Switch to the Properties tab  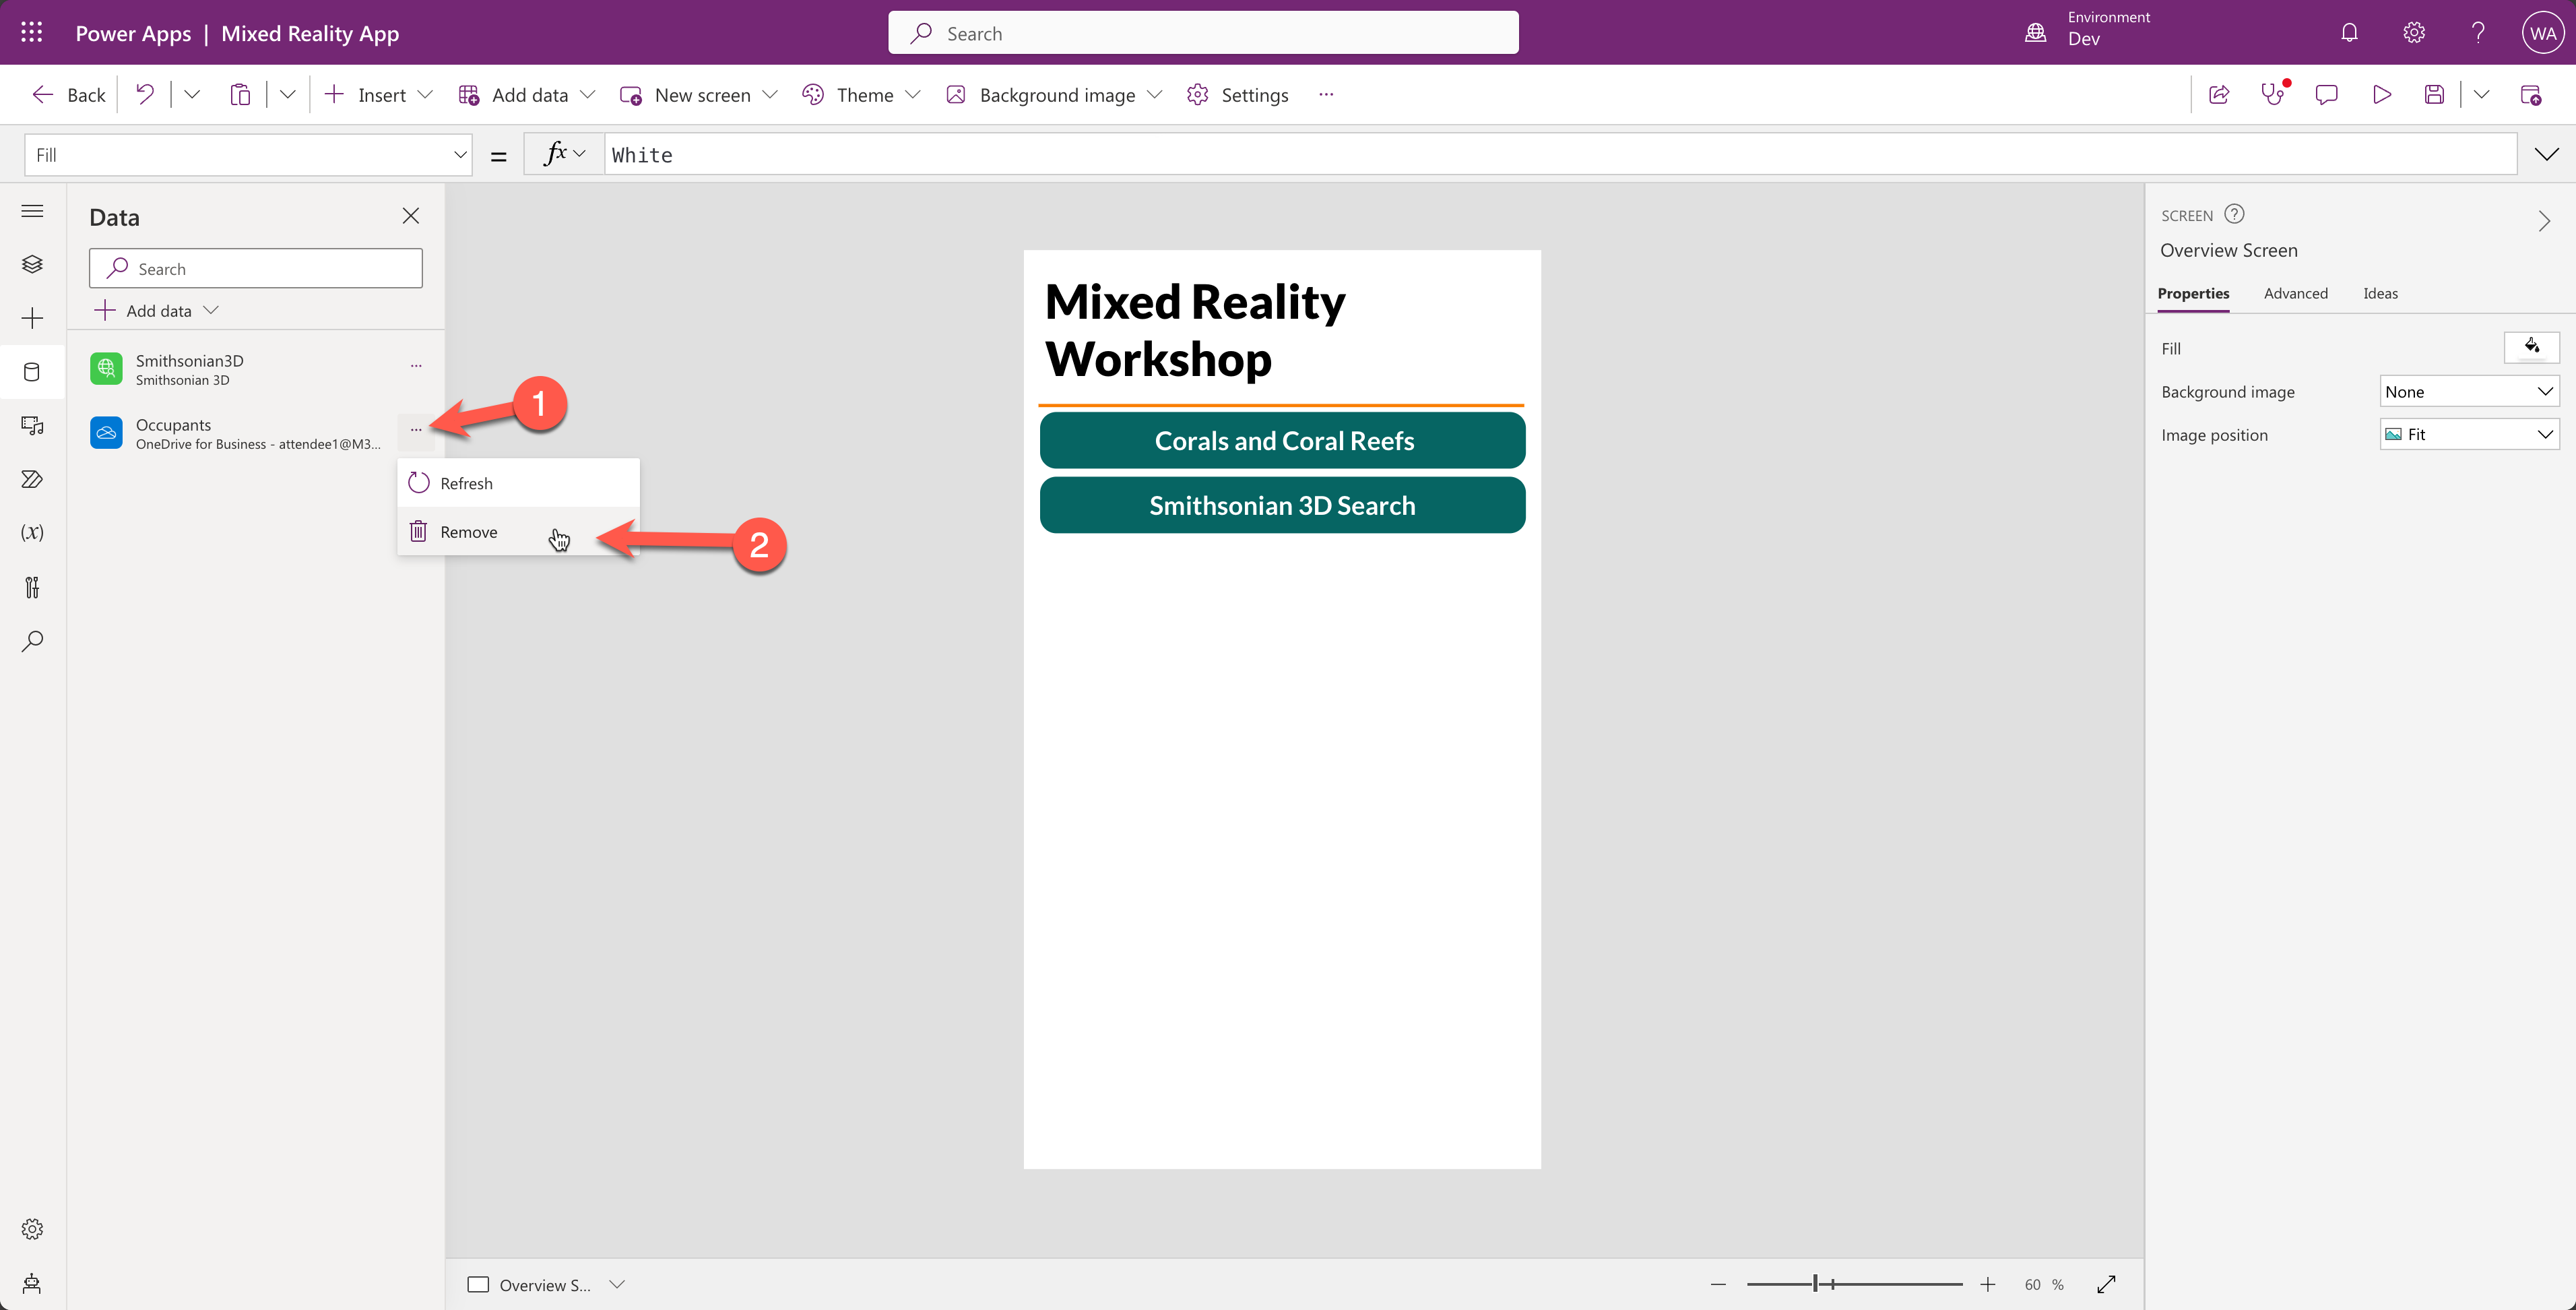point(2193,294)
